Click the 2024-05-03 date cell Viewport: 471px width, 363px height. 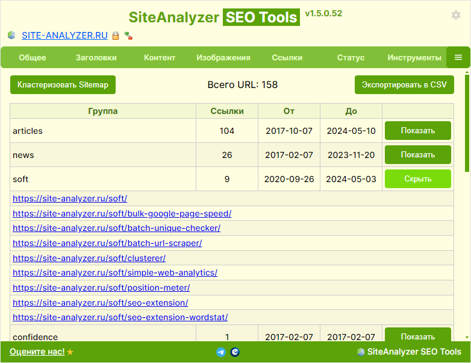click(351, 179)
